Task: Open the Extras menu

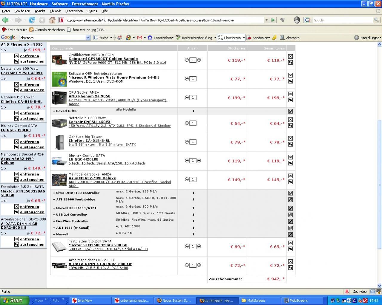Action: (x=92, y=11)
